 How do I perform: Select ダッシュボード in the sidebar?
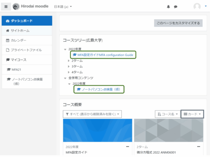(27, 21)
